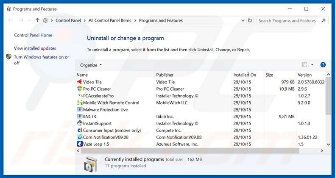Expand the chevron after Control Panel breadcrumb
Screen dimensions: 335x178
85,20
